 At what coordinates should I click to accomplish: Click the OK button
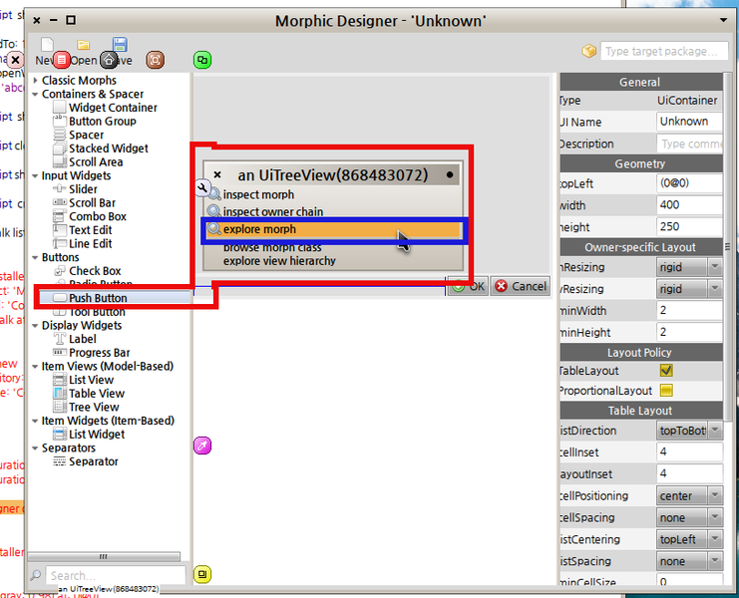coord(468,286)
